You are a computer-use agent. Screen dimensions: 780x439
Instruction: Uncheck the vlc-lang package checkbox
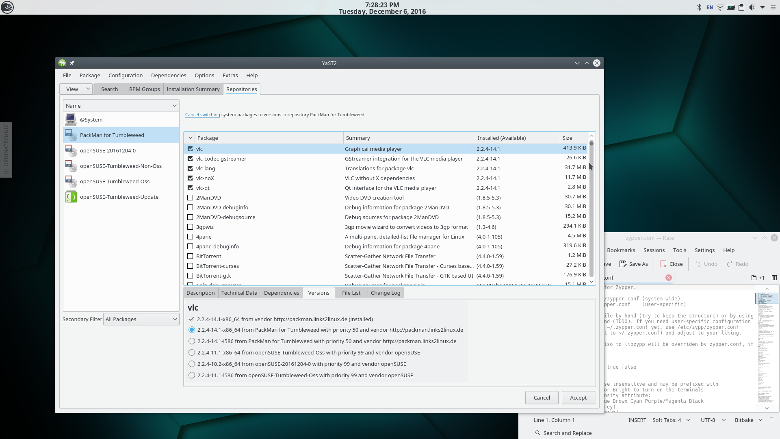[x=190, y=168]
